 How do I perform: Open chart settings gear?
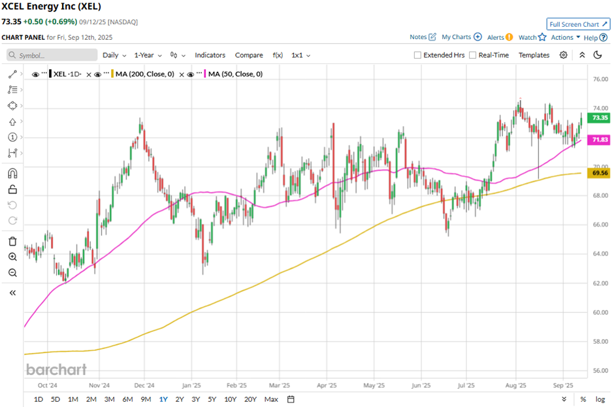563,55
